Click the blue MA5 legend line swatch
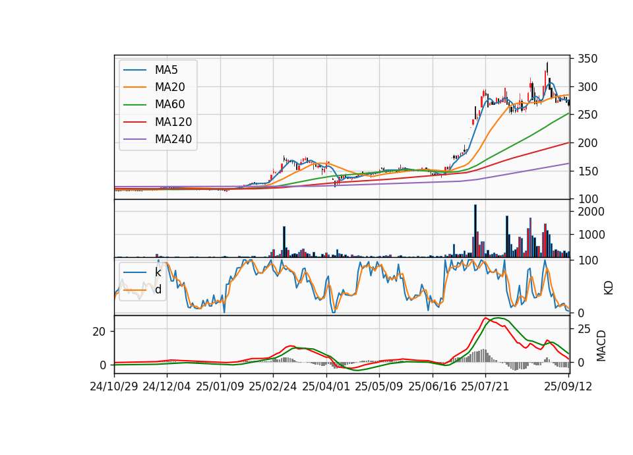Image resolution: width=633 pixels, height=455 pixels. [x=135, y=70]
